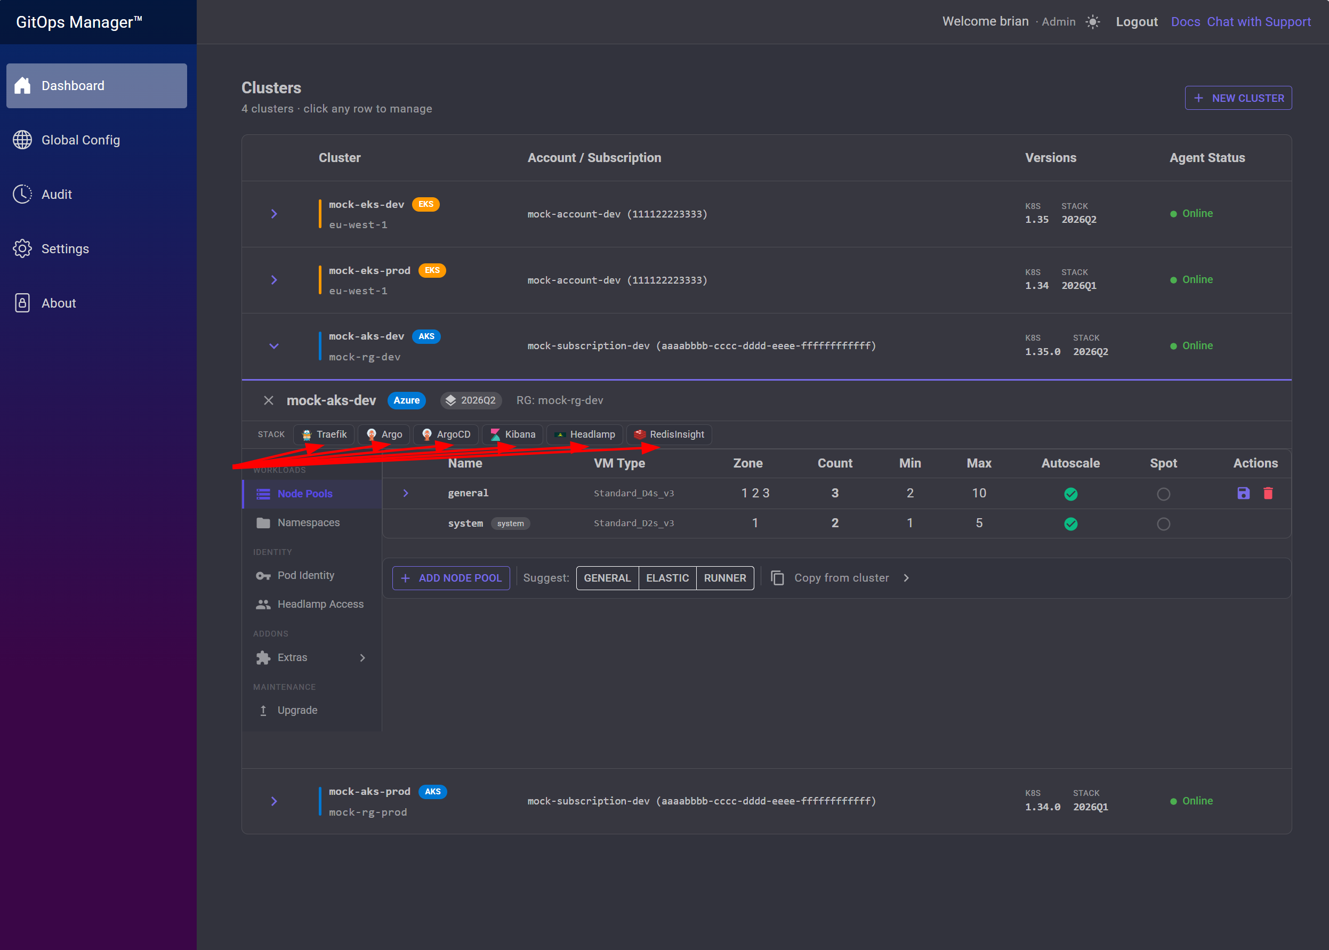Toggle light/dark theme sun icon

pyautogui.click(x=1093, y=22)
